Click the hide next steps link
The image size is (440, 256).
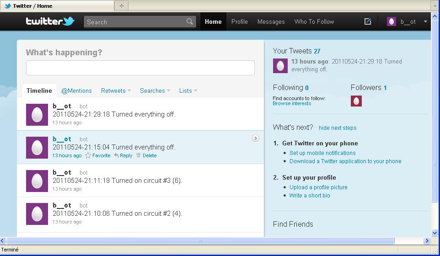pos(338,128)
